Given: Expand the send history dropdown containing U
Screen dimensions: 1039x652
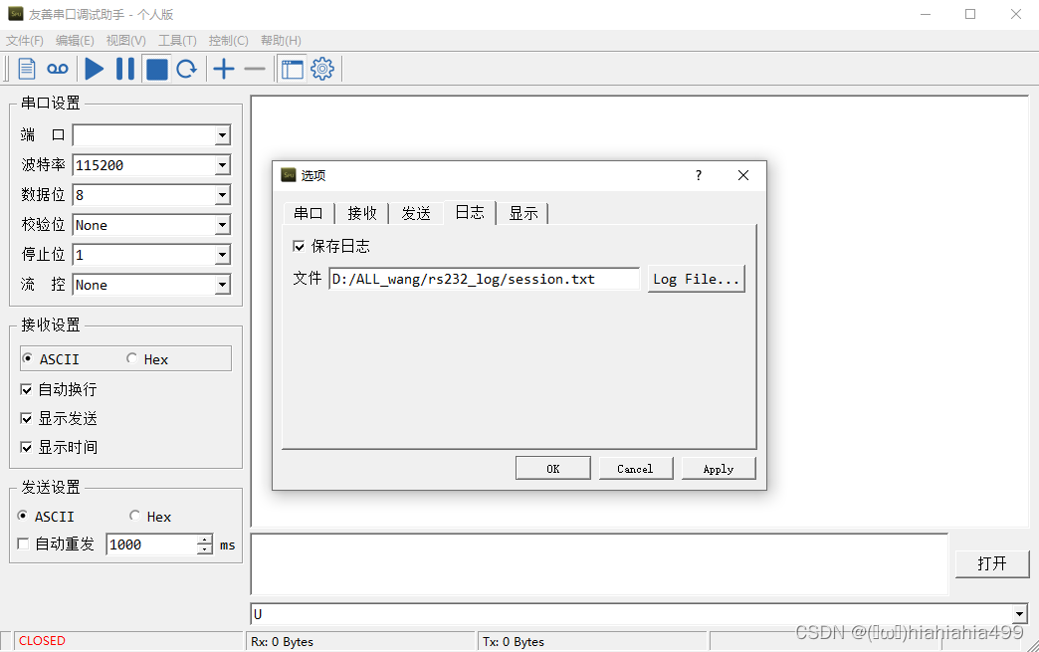Looking at the screenshot, I should coord(1020,614).
